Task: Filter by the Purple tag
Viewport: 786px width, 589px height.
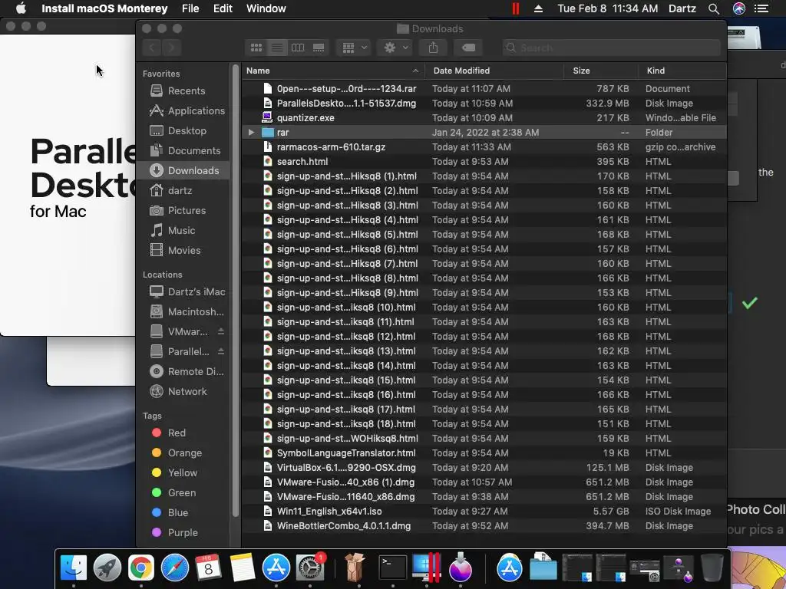Action: coord(183,532)
